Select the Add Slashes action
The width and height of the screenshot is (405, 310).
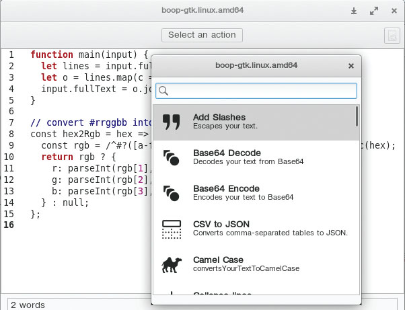[x=256, y=122]
